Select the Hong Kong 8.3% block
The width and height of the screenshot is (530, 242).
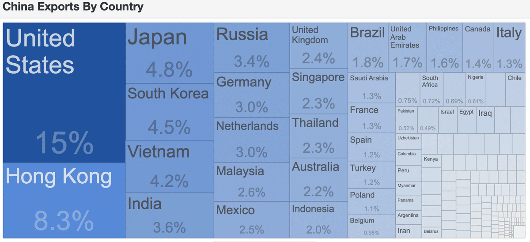coord(64,200)
